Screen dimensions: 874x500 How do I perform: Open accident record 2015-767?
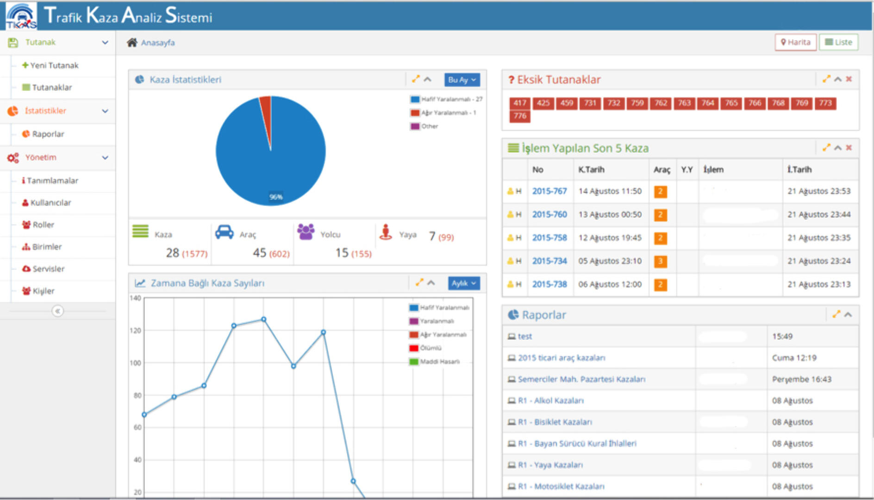click(549, 191)
